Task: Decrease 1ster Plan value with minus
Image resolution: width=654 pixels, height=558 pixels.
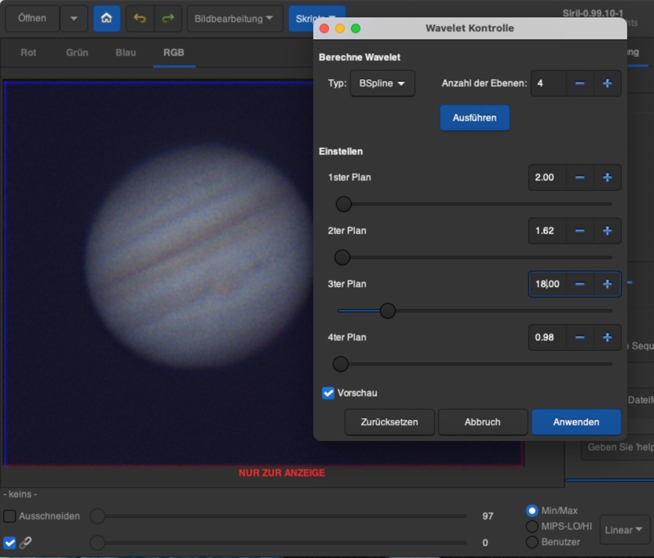Action: pyautogui.click(x=579, y=177)
